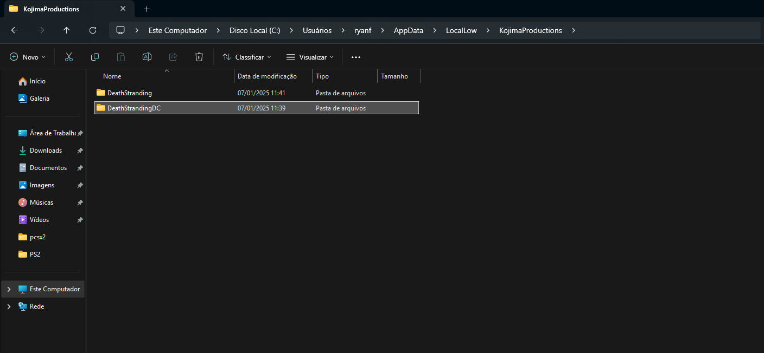Click pin icon next to Vídeos
The height and width of the screenshot is (353, 764).
(80, 220)
